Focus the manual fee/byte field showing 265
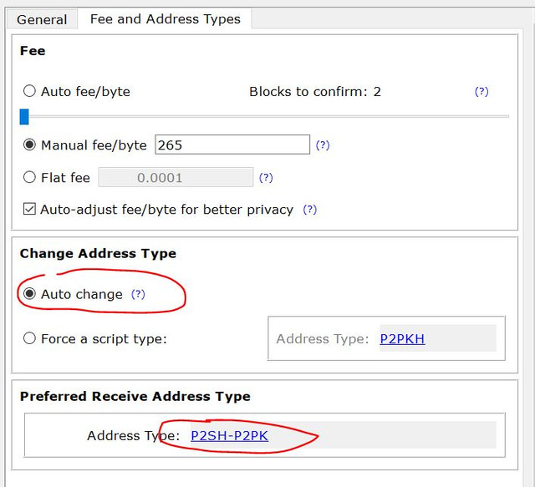This screenshot has height=487, width=535. (232, 145)
